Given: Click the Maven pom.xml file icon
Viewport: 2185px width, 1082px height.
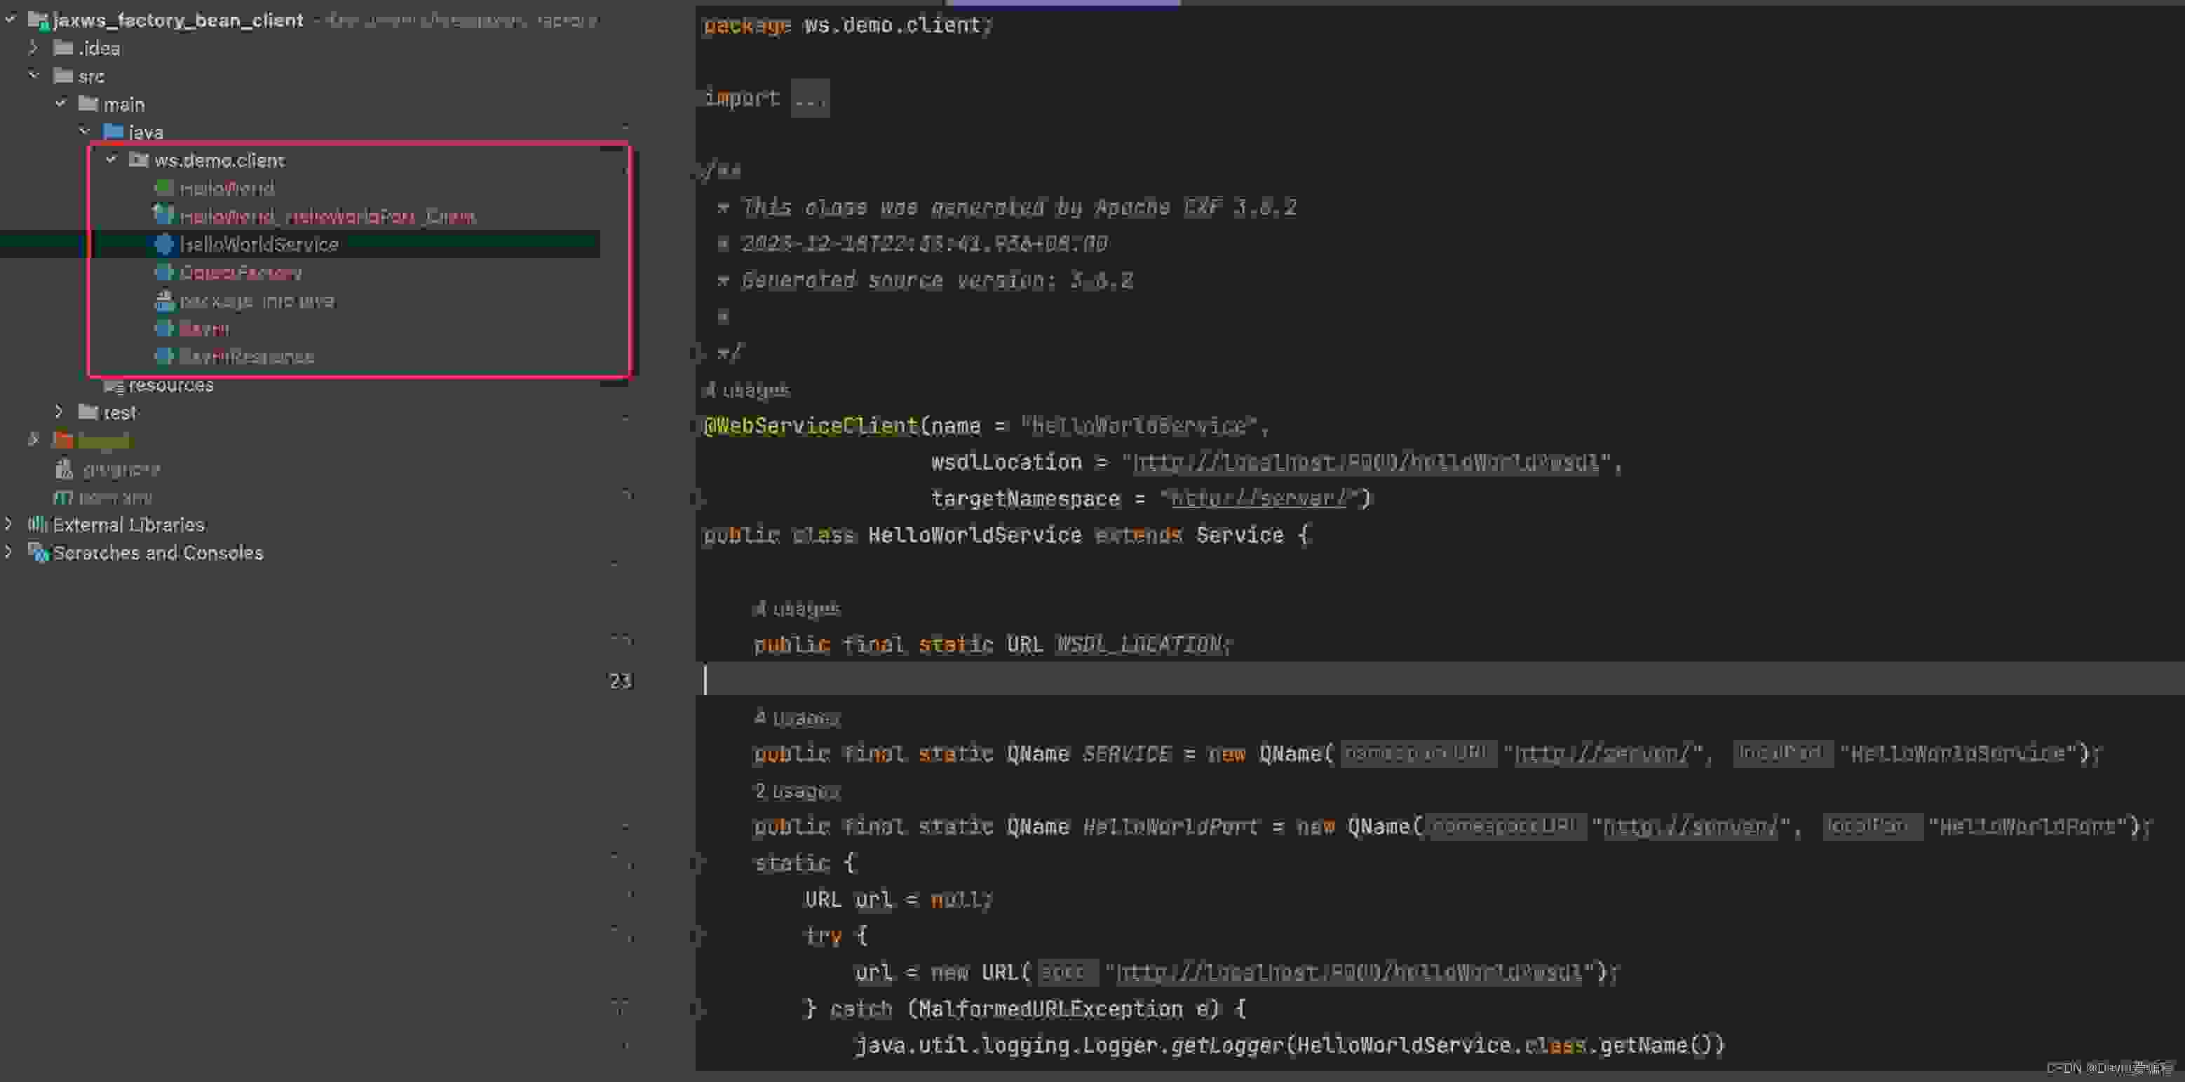Looking at the screenshot, I should tap(64, 497).
